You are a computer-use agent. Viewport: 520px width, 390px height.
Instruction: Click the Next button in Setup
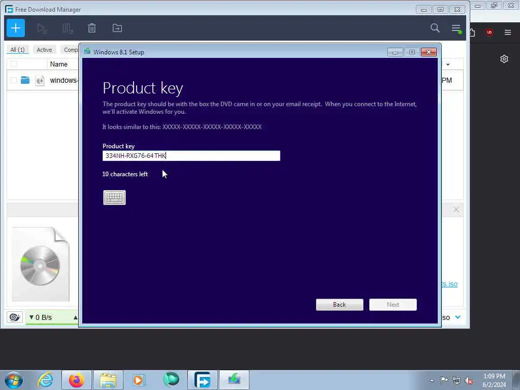click(x=393, y=305)
